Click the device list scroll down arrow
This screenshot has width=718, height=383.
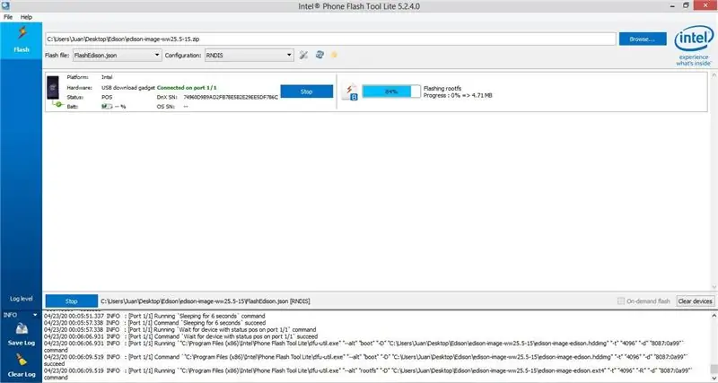click(714, 286)
